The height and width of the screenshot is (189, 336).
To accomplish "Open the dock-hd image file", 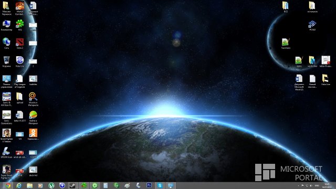I will (33, 171).
